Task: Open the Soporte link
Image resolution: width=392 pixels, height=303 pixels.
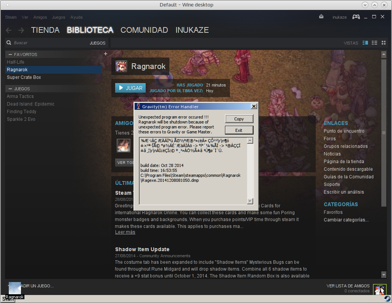Action: coord(332,184)
